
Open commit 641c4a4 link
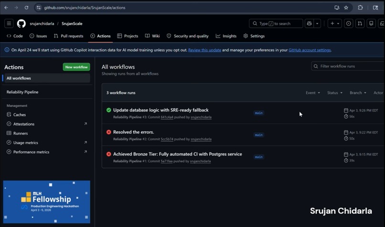coord(167,117)
